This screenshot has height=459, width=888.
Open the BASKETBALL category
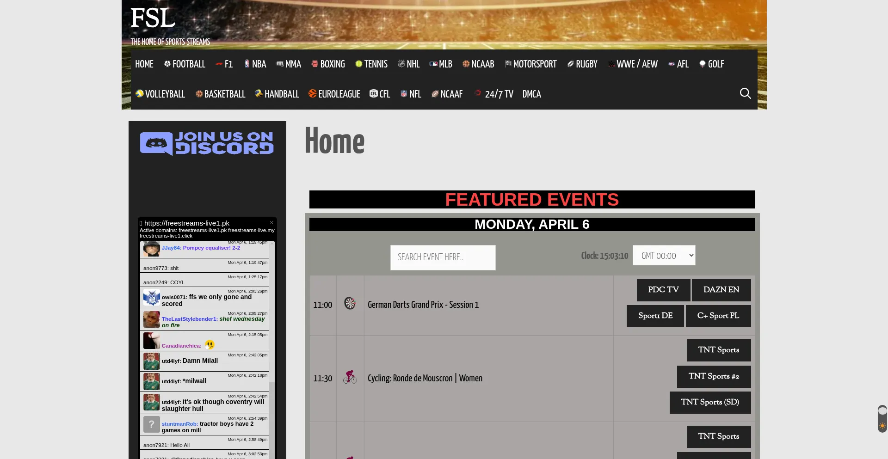pos(220,94)
